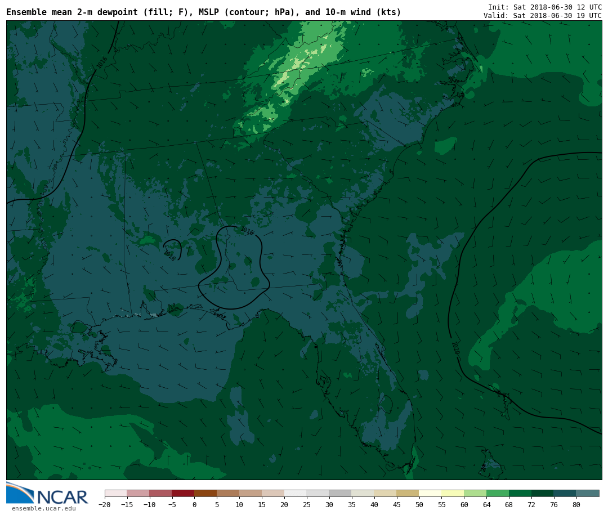
Task: Click the dark red -5 to 0 color swatch
Action: pos(183,493)
